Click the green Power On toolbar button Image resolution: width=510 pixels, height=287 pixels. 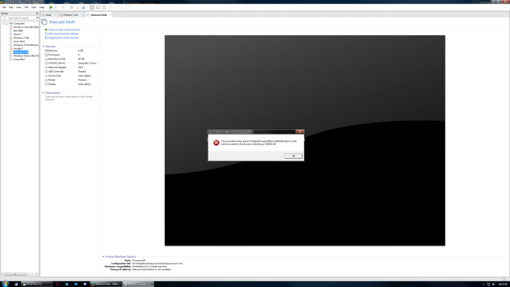(51, 7)
